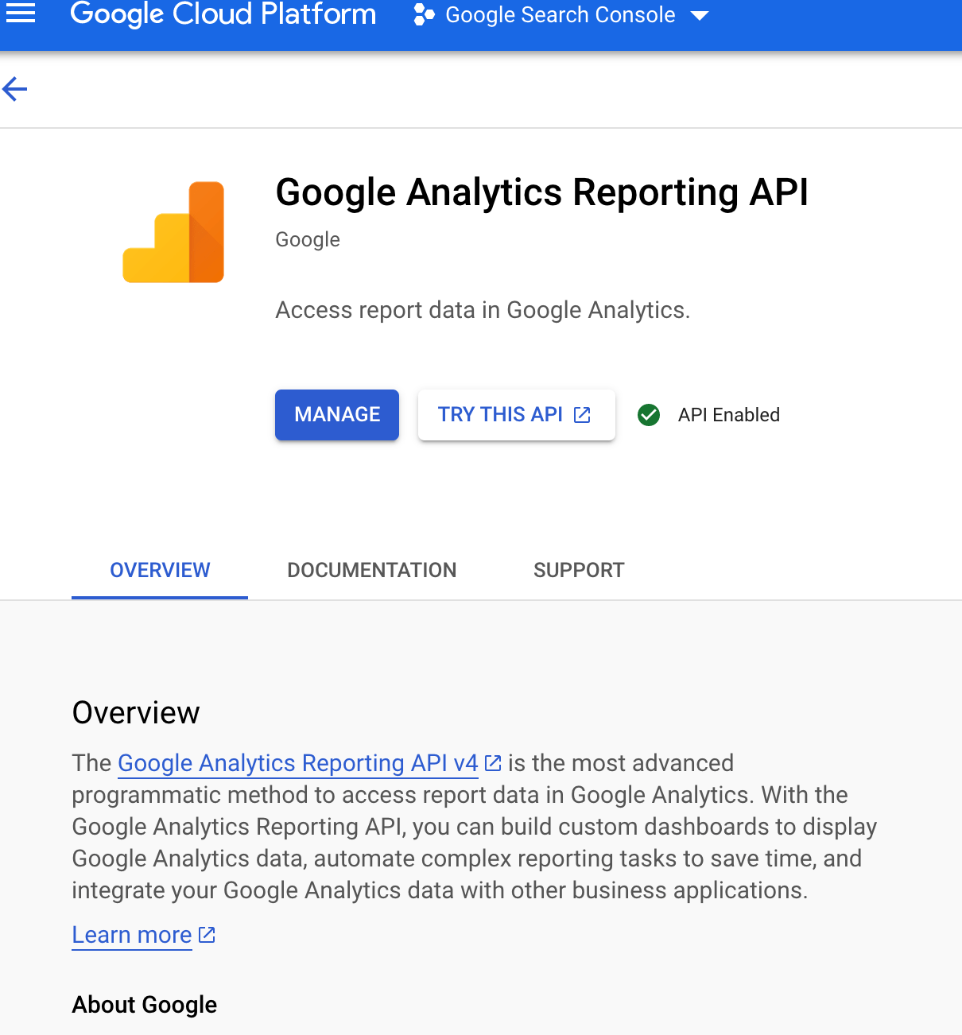Click external-link icon beside Learn more
Viewport: 962px width, 1035px height.
pos(207,935)
